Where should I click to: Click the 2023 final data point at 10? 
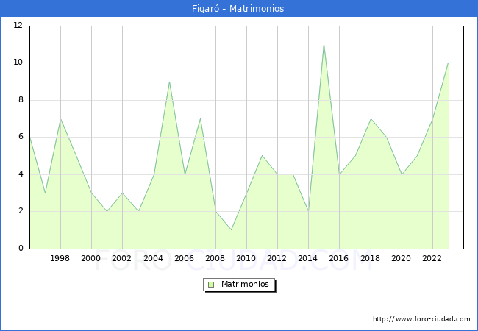tap(448, 63)
